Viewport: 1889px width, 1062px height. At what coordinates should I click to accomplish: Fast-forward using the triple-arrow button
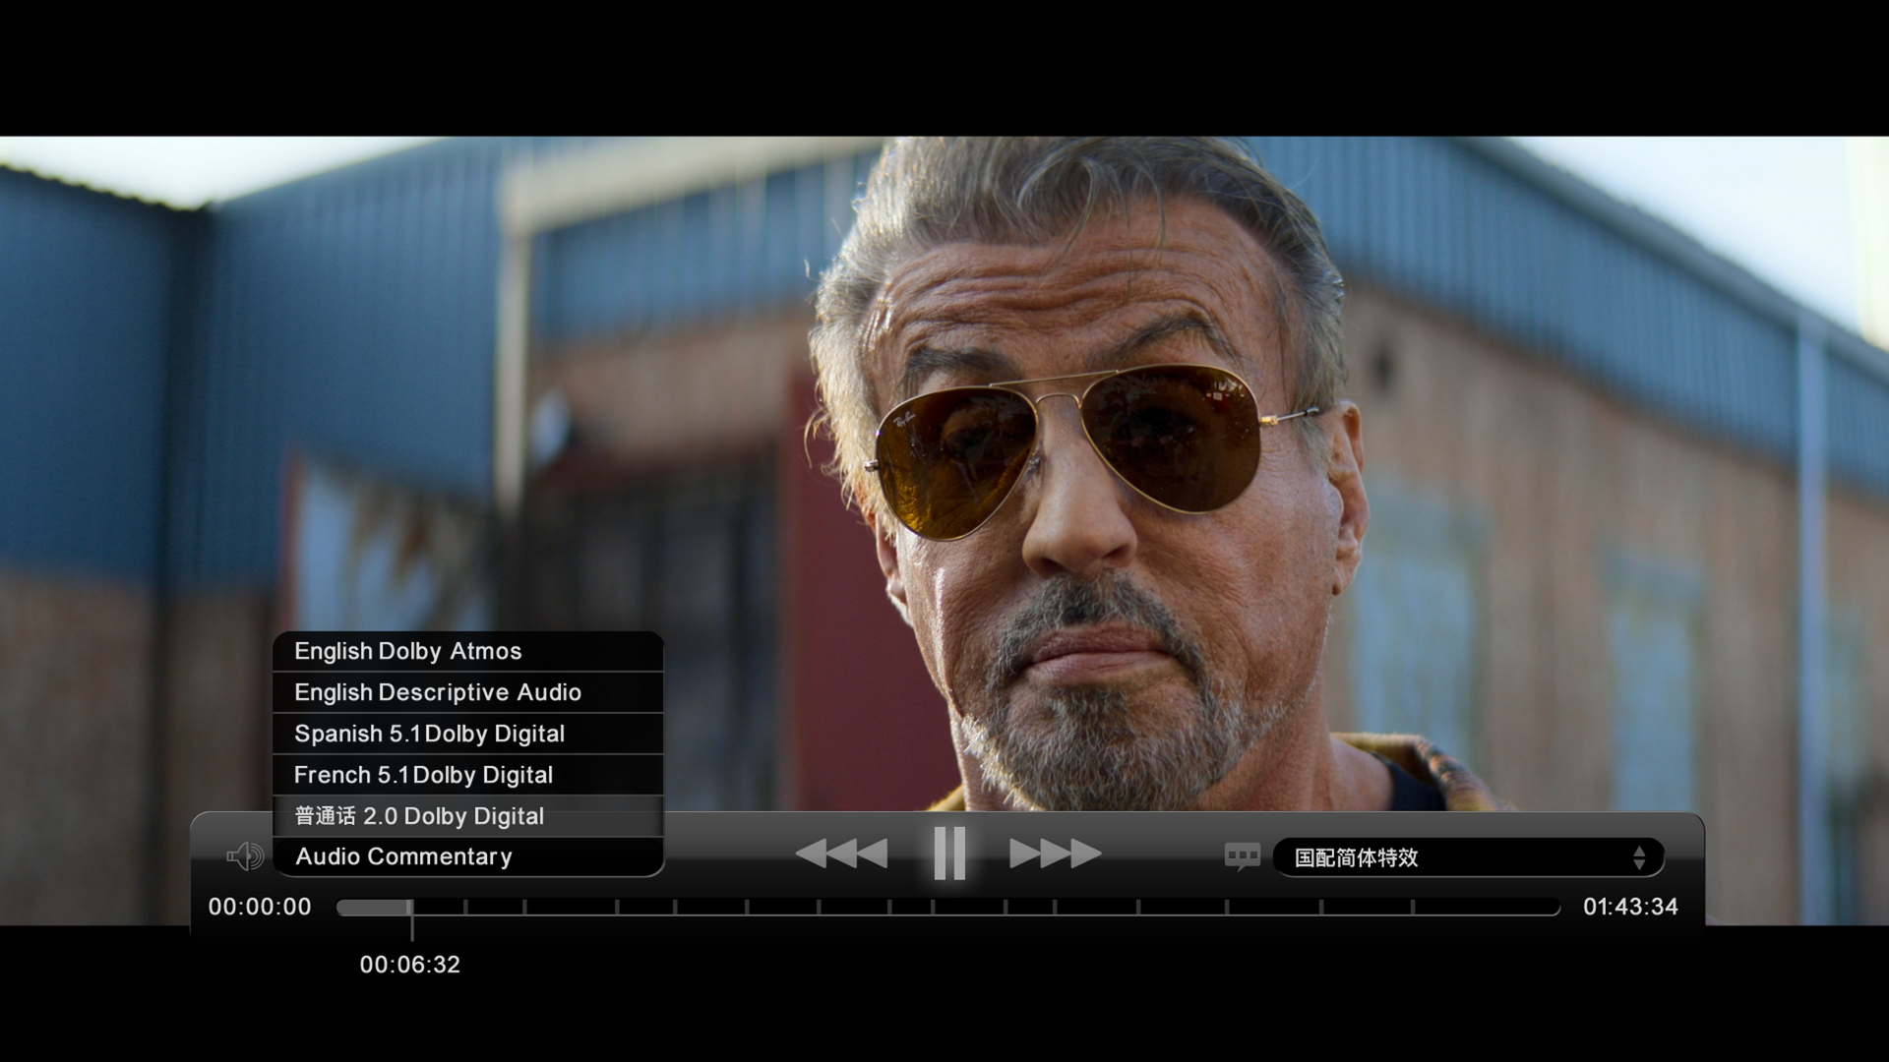coord(1056,854)
